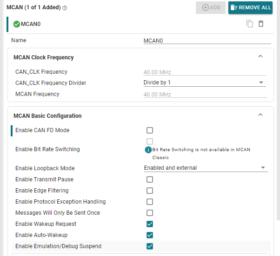The height and width of the screenshot is (256, 280).
Task: Edit the Name field containing MCAN0
Action: [207, 41]
